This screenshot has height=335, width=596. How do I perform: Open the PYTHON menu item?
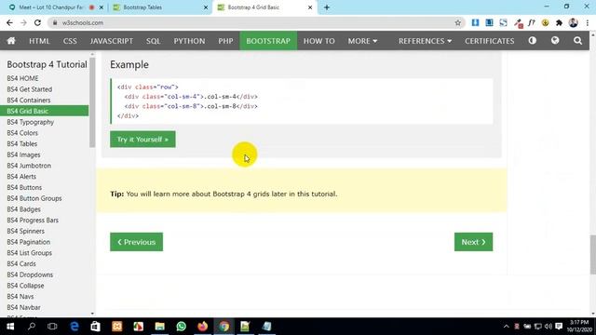pos(189,41)
